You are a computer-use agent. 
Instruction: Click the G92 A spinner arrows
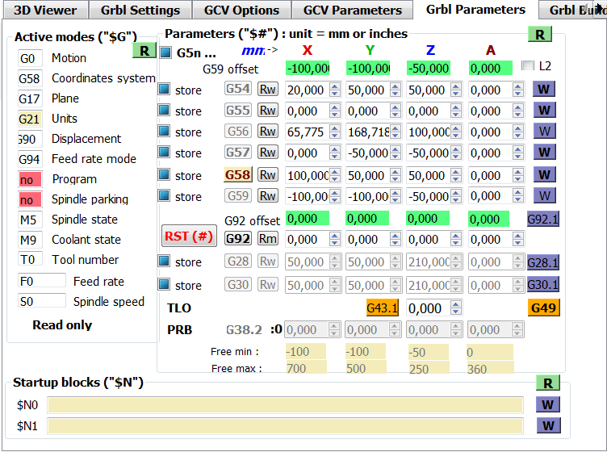tap(518, 239)
